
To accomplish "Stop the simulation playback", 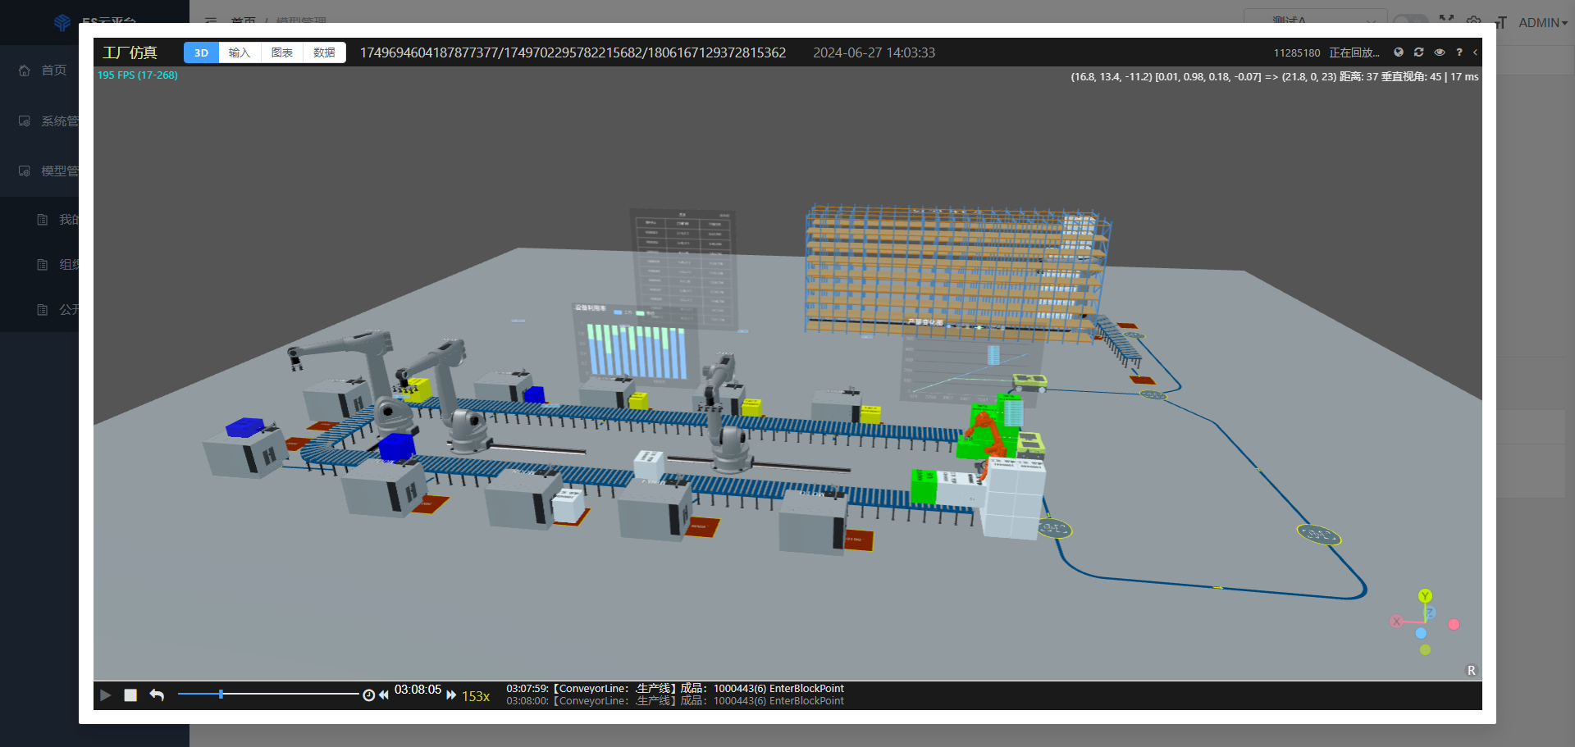I will pyautogui.click(x=130, y=695).
